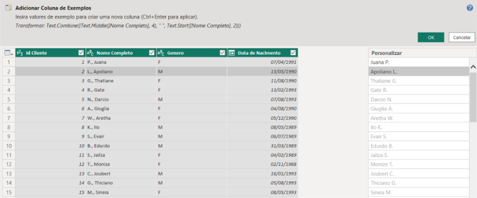Edit the suggested cell 'Thatiane G.'
Screen dimensions: 477x198
[x=419, y=81]
